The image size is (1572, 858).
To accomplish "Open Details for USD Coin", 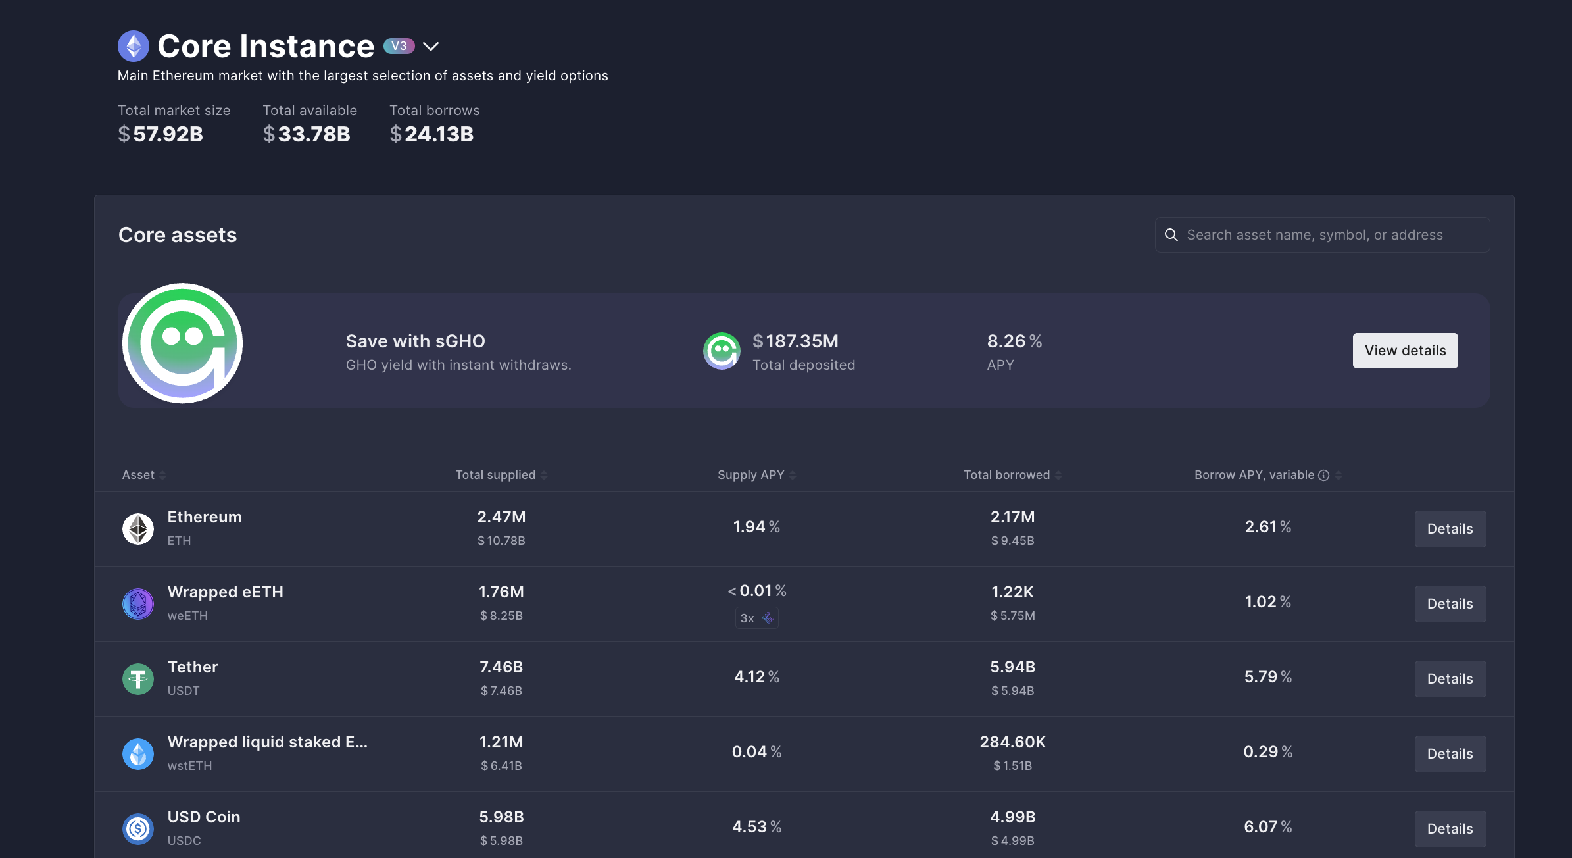I will tap(1450, 828).
